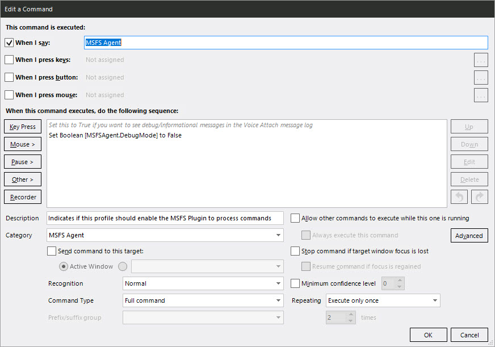Click the Down button
The image size is (495, 347).
click(x=469, y=144)
